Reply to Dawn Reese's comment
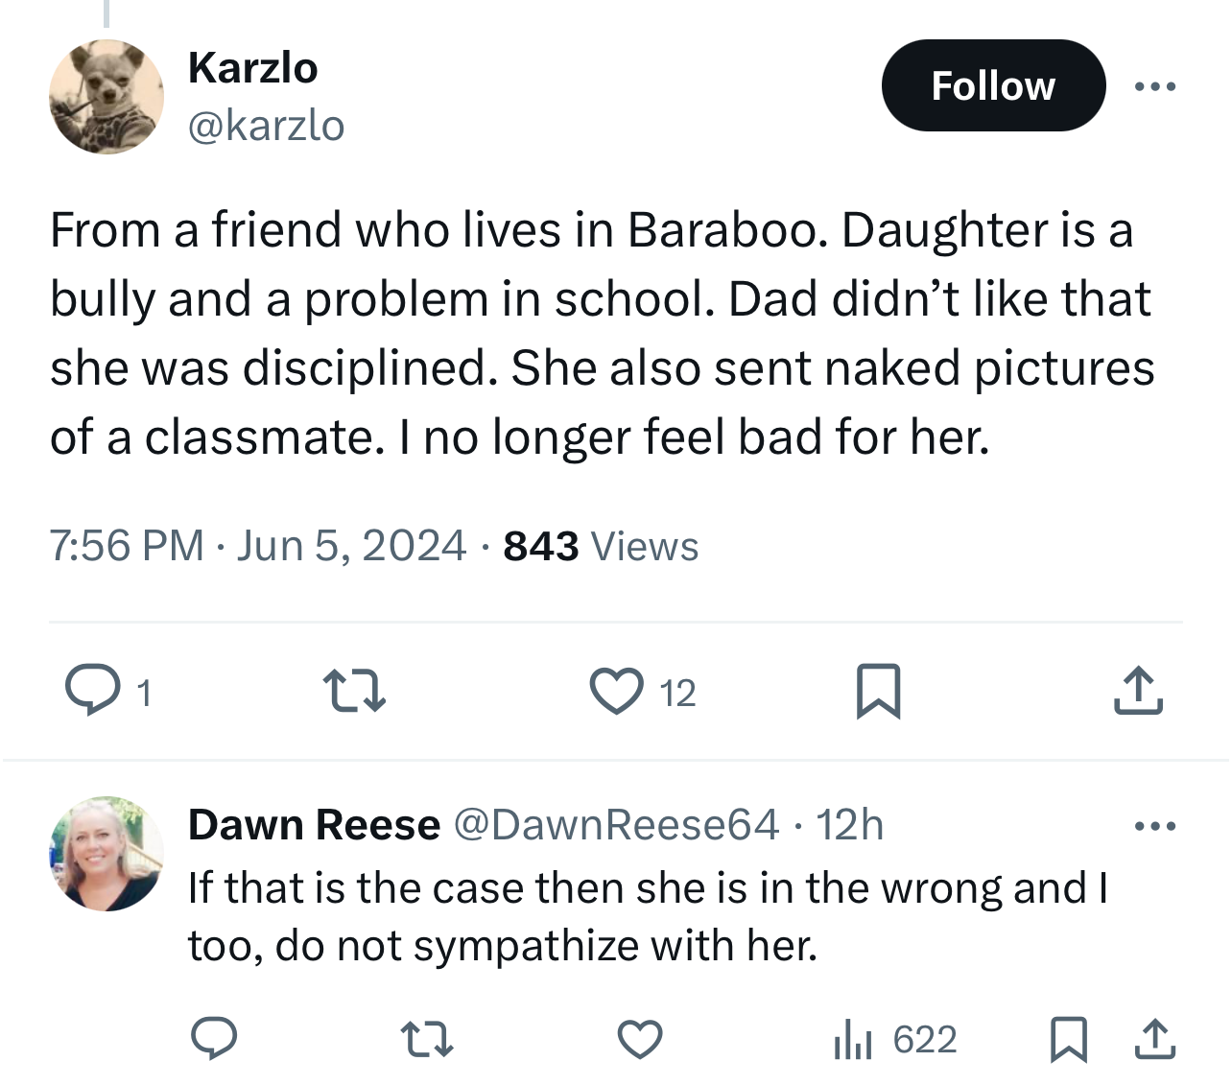This screenshot has height=1085, width=1232. (214, 1039)
